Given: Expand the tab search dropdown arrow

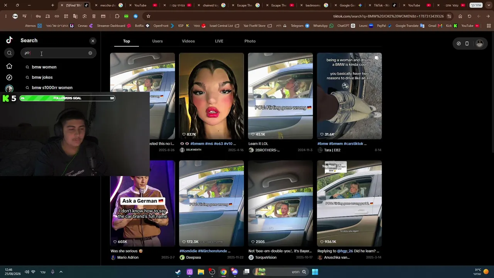Looking at the screenshot, I should (x=488, y=5).
